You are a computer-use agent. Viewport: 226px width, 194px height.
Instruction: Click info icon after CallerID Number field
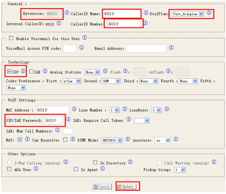(146, 23)
